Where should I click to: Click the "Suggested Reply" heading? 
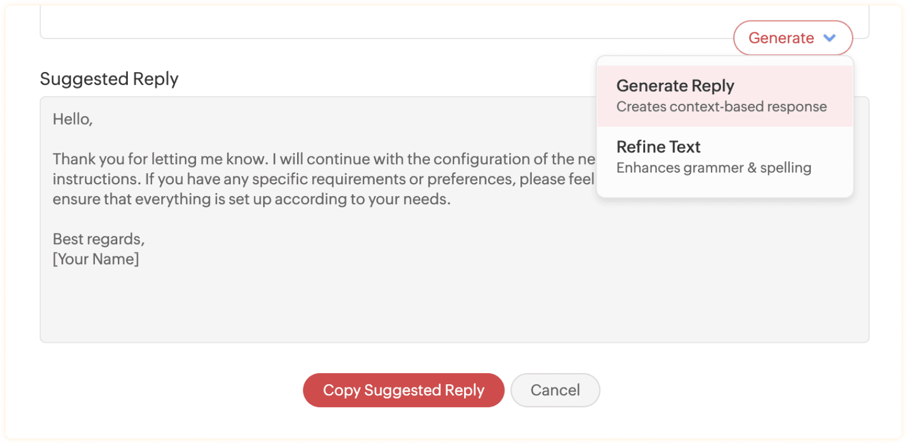109,79
